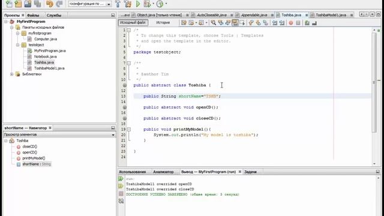Switch editor to History view
This screenshot has height=216, width=384.
click(163, 23)
